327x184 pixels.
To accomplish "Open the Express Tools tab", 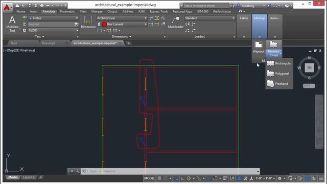I will 159,11.
